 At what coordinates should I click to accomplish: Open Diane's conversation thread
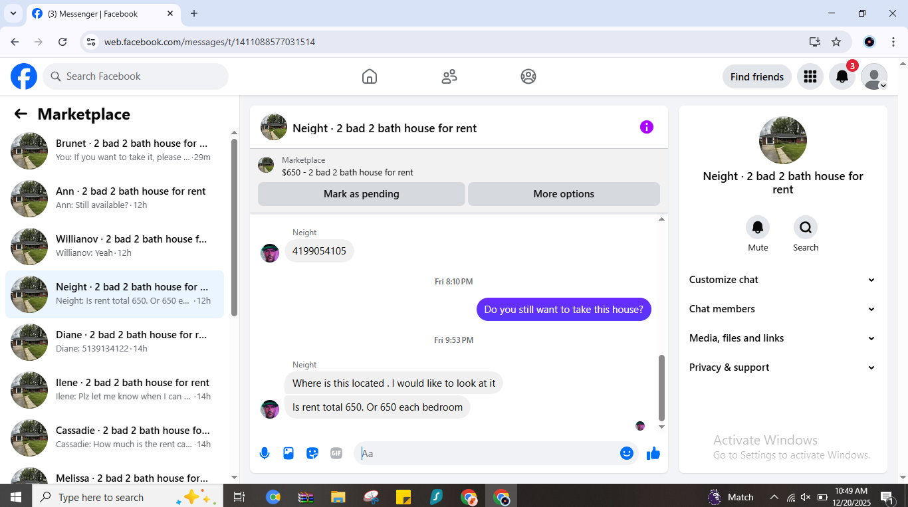[x=114, y=342]
